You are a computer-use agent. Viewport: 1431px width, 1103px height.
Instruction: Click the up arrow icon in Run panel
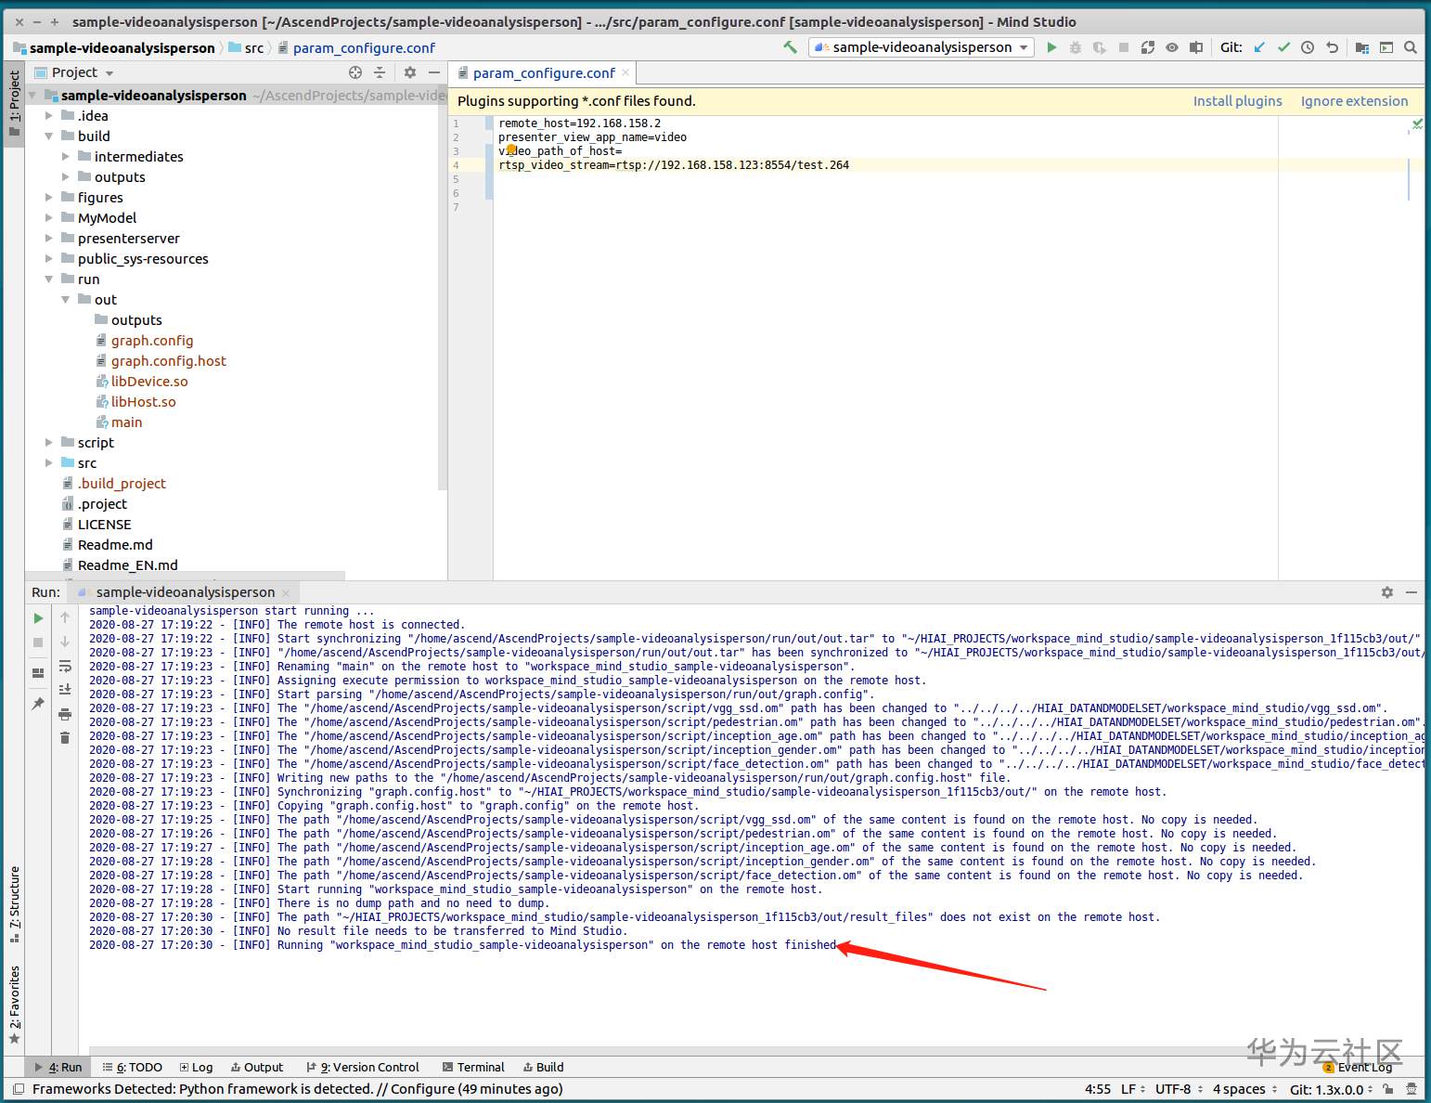coord(65,617)
